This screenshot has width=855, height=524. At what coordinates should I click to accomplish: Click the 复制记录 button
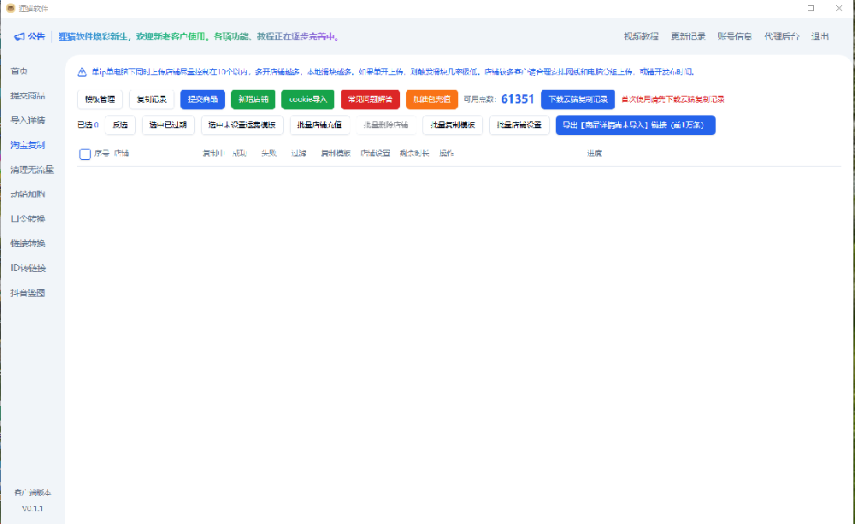click(151, 99)
